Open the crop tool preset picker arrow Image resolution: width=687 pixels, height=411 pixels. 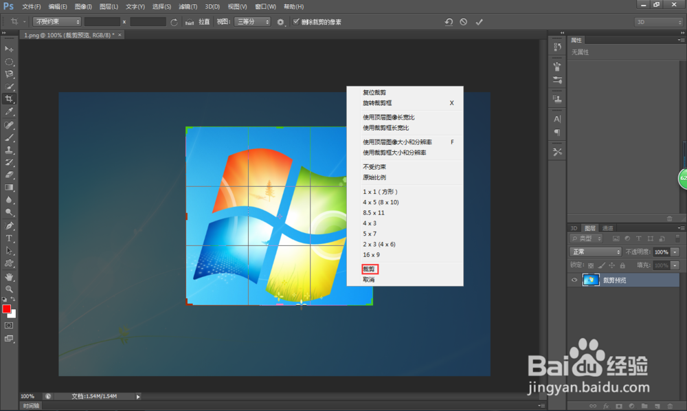[x=24, y=21]
